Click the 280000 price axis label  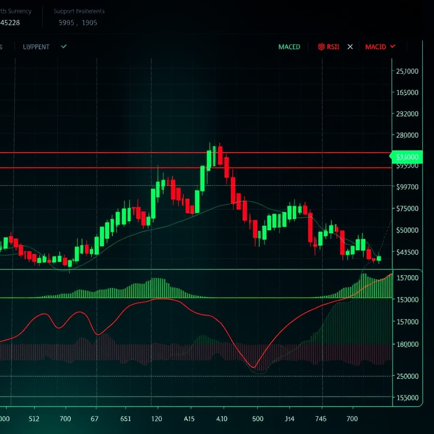coord(407,135)
